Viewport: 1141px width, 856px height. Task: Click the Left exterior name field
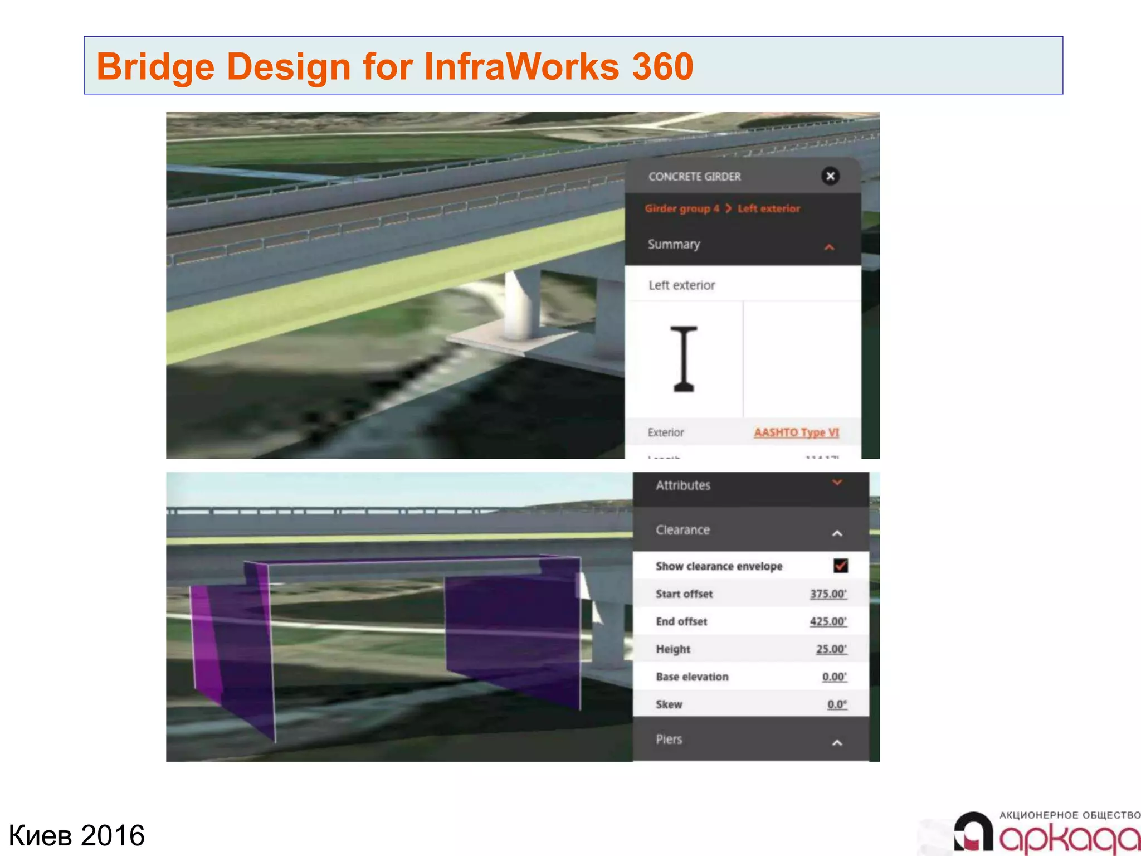point(743,285)
